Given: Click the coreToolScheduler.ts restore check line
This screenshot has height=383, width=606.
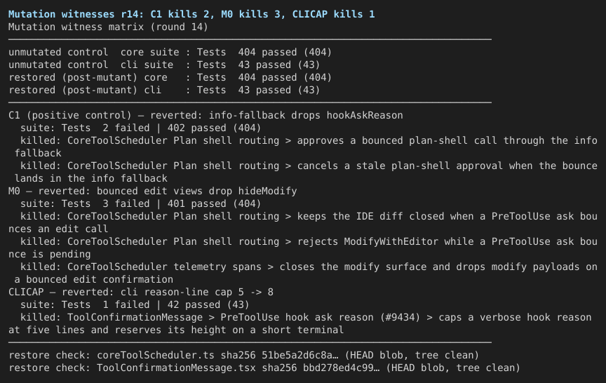Looking at the screenshot, I should coord(244,355).
